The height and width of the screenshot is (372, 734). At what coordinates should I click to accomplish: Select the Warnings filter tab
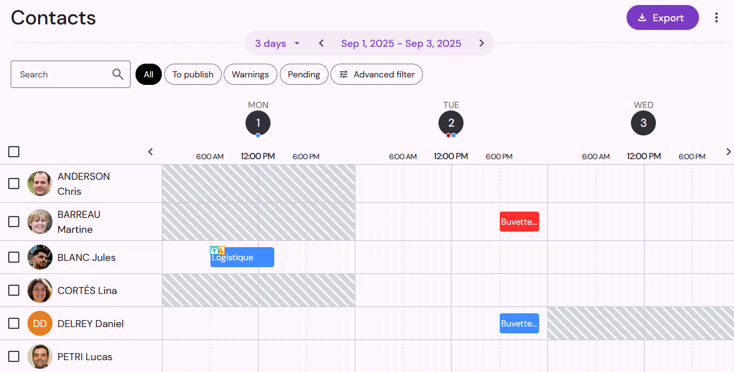[x=250, y=74]
